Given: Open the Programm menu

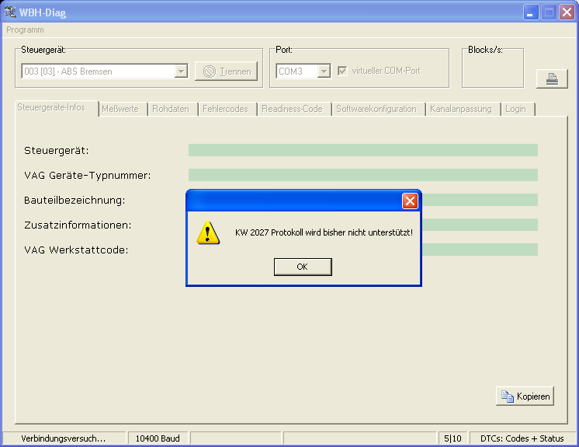Looking at the screenshot, I should [25, 30].
